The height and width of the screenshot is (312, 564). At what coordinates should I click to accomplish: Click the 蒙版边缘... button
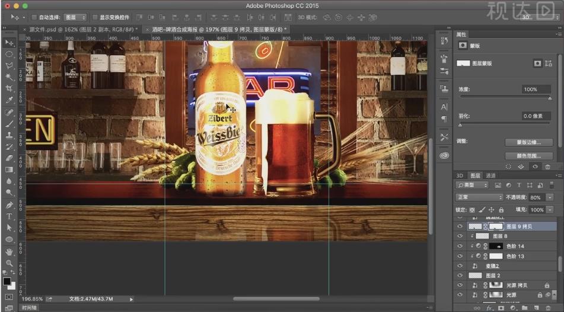point(529,143)
